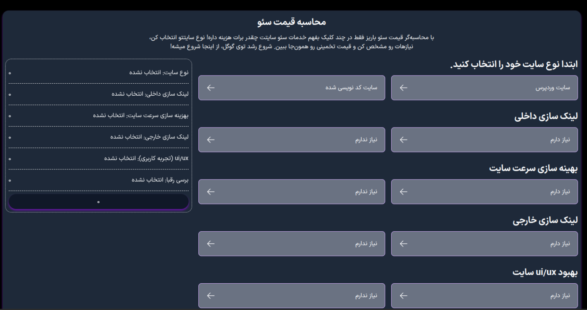
Task: Click arrow icon on internal linking نیاز دارم
Action: pos(403,140)
